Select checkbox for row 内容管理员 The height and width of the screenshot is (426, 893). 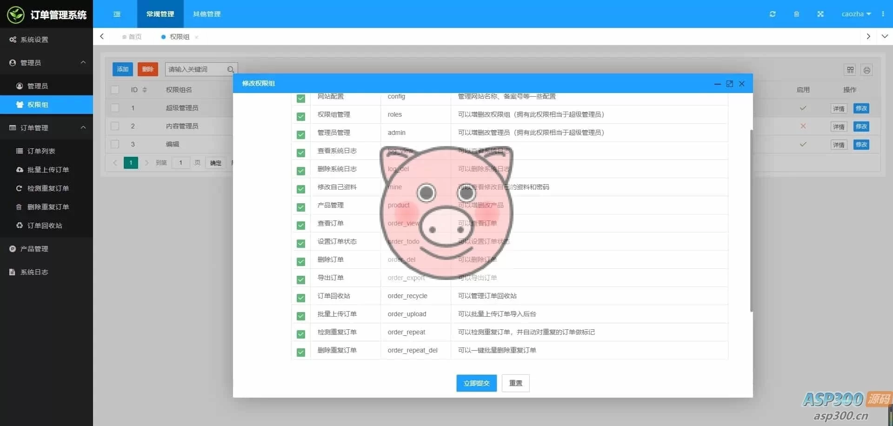tap(115, 126)
